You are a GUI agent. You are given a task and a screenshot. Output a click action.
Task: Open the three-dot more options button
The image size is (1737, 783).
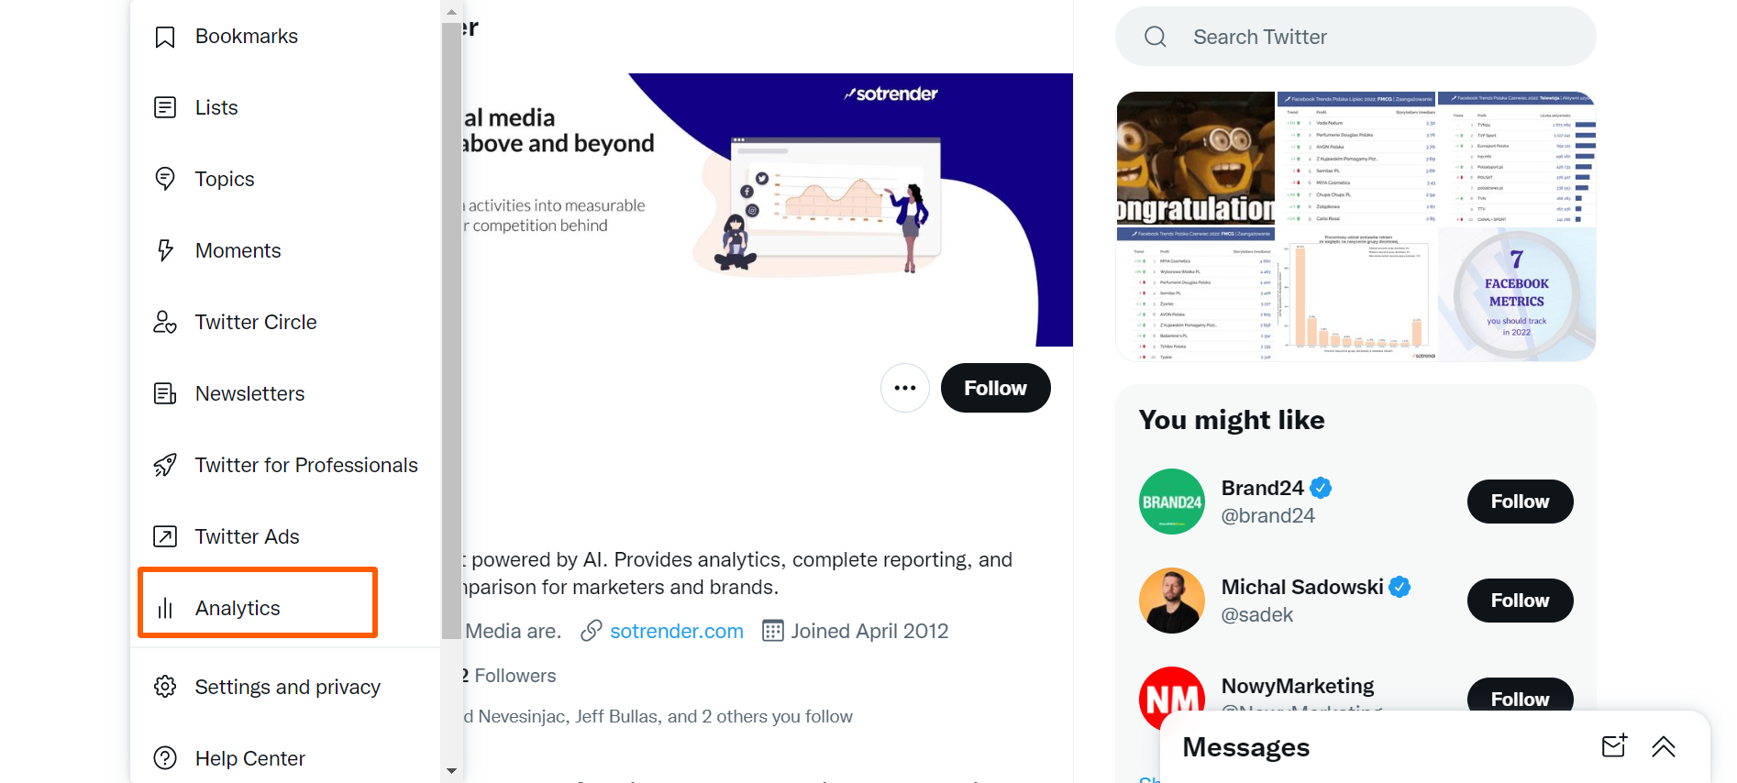pyautogui.click(x=905, y=388)
